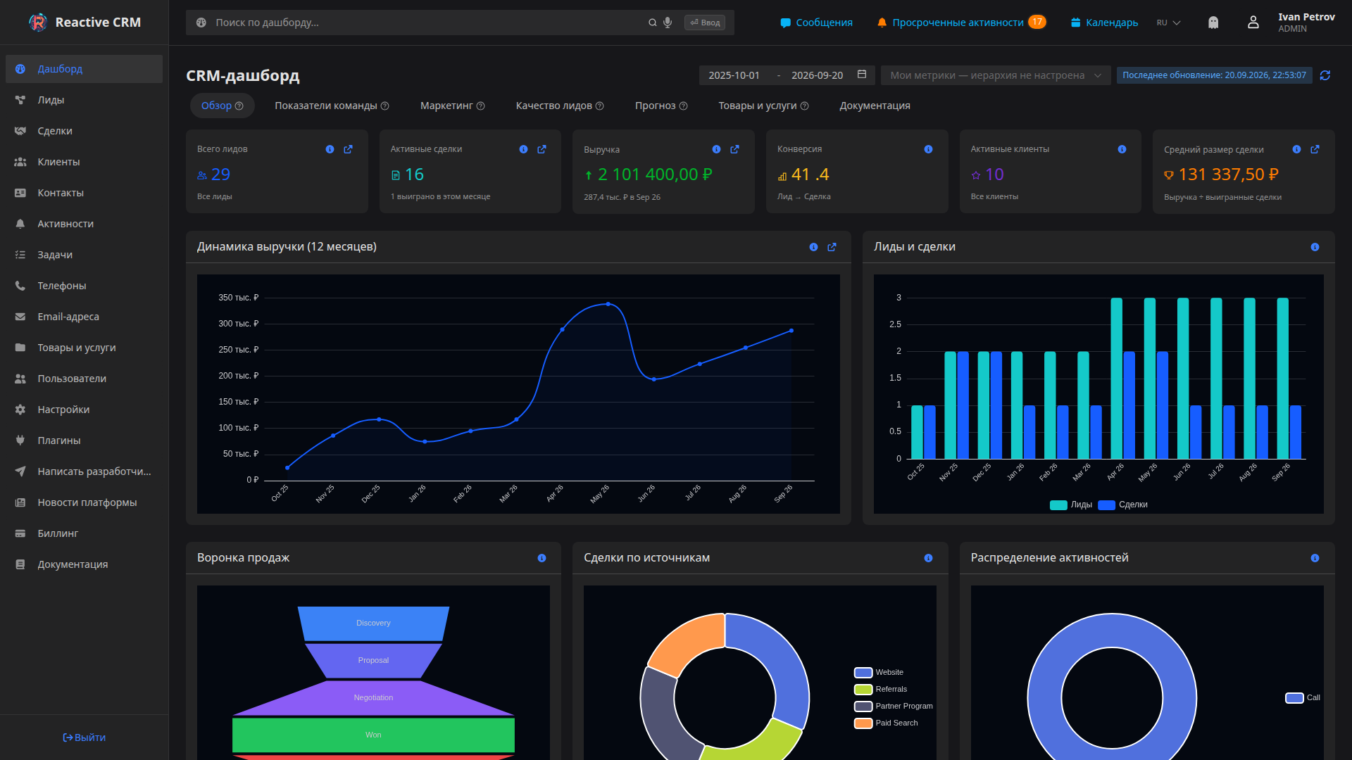The width and height of the screenshot is (1352, 760).
Task: Open Сделки in the sidebar
Action: pos(84,131)
